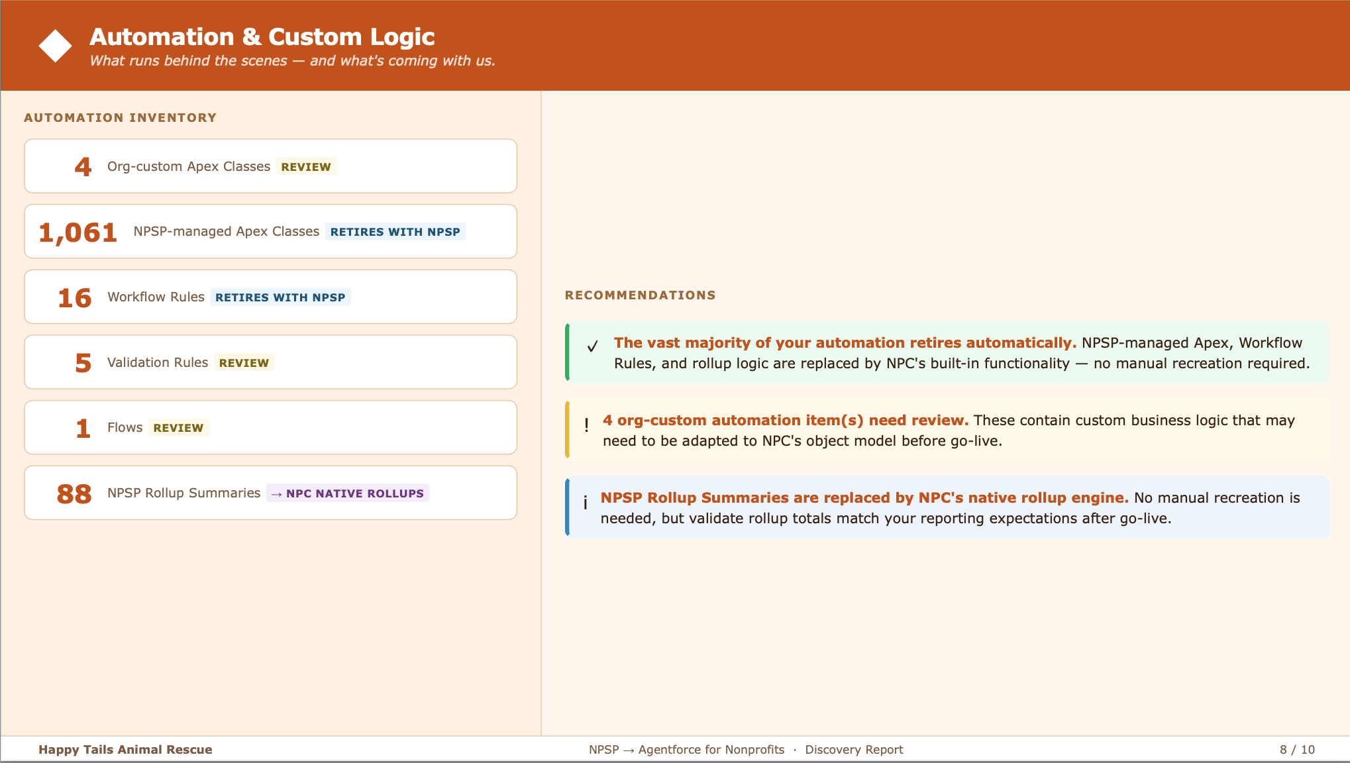Screen dimensions: 1350x763
Task: Click the white diamond header icon
Action: pyautogui.click(x=55, y=46)
